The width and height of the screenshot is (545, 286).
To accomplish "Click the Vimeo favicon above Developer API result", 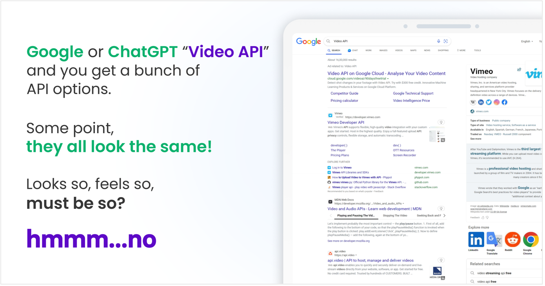I will [330, 115].
